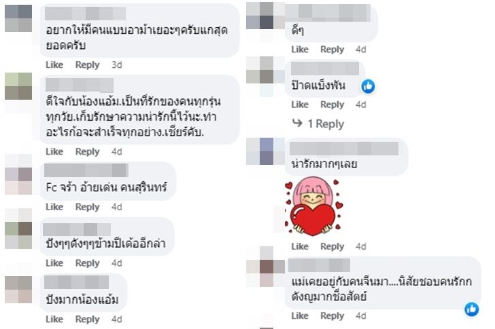Reply to the comment ดีๆ

332,50
